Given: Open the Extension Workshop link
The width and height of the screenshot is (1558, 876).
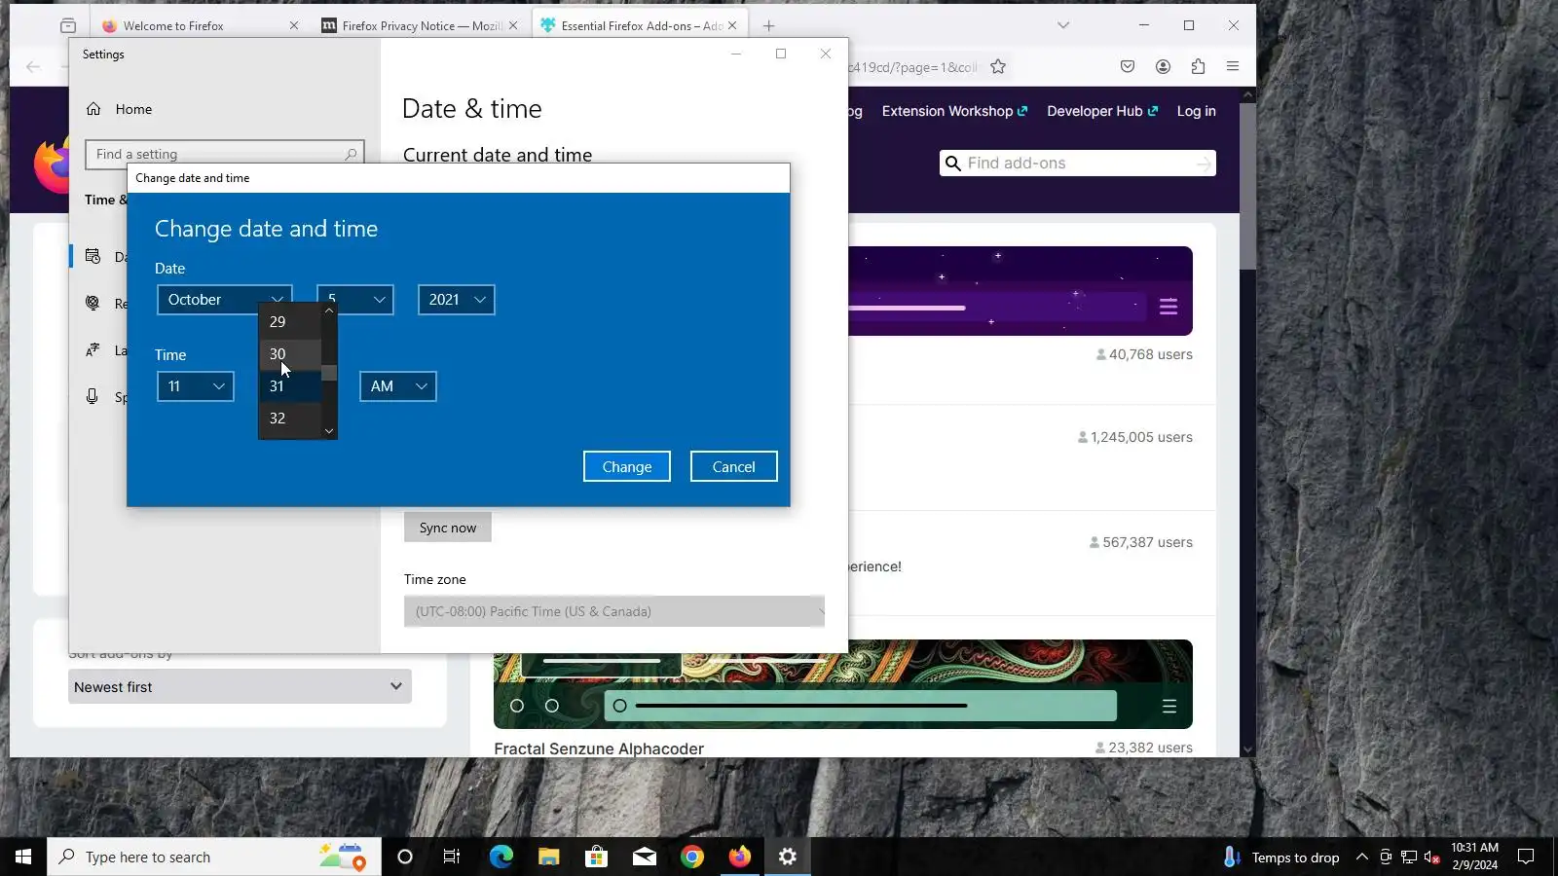Looking at the screenshot, I should 954,111.
